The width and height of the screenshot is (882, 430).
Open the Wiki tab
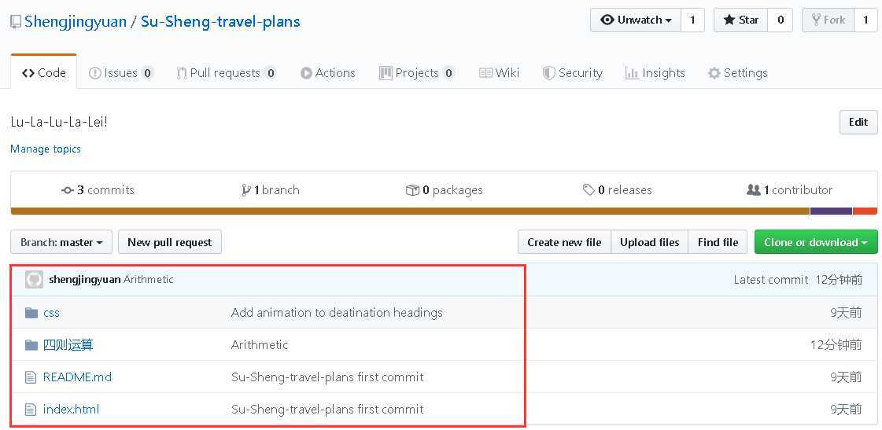click(x=499, y=73)
